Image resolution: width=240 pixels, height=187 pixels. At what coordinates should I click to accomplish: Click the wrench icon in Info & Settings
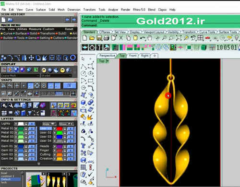[11, 105]
